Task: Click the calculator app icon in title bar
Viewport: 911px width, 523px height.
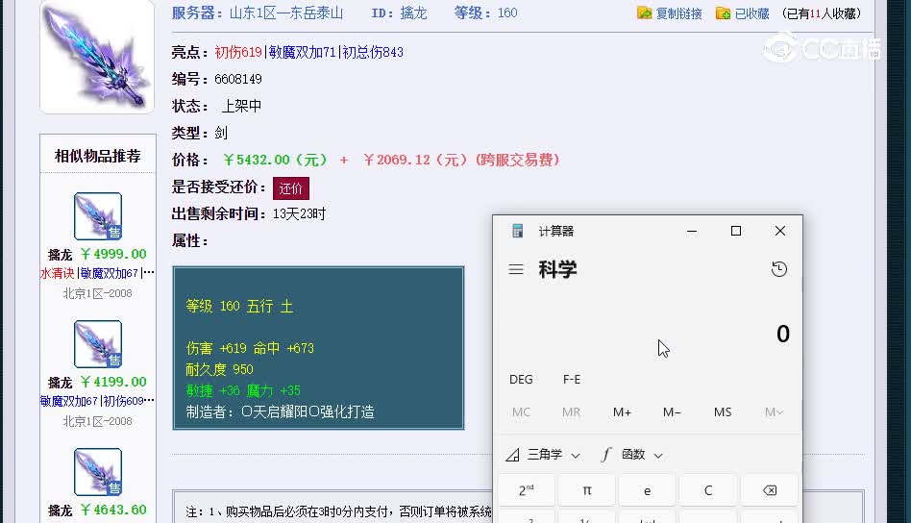Action: pyautogui.click(x=517, y=231)
